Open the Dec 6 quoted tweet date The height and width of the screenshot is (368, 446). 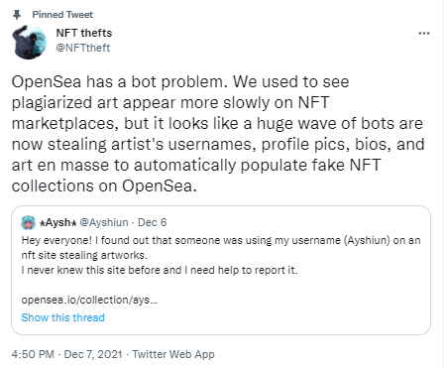pyautogui.click(x=152, y=222)
